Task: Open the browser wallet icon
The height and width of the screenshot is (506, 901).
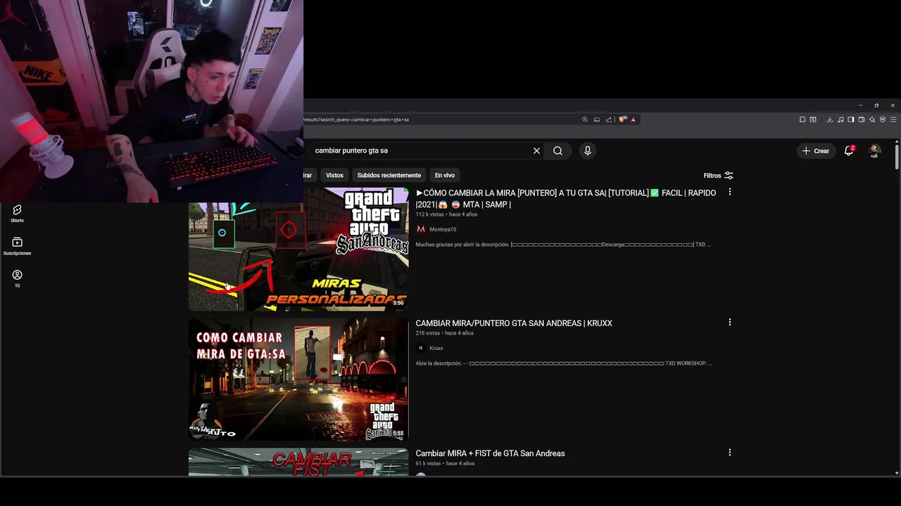Action: (861, 119)
